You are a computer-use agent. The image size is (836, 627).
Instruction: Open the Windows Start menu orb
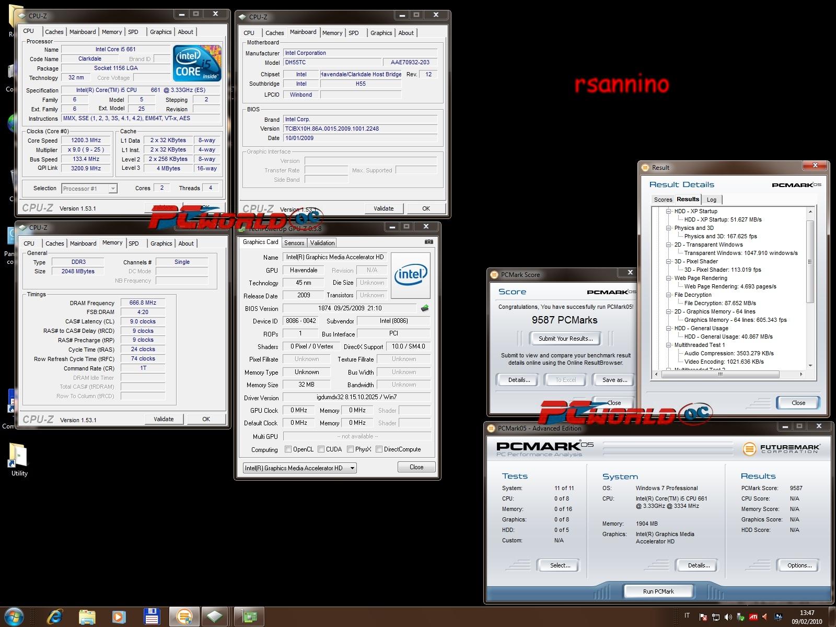point(14,617)
